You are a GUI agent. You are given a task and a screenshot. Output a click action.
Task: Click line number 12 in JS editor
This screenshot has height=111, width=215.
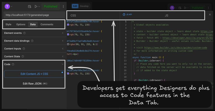pyautogui.click(x=125, y=57)
